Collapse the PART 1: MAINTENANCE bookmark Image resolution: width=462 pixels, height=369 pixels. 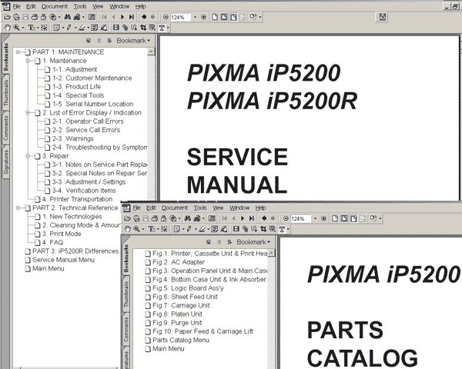click(x=18, y=52)
